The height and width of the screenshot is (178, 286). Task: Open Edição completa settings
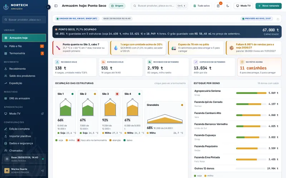(24, 129)
